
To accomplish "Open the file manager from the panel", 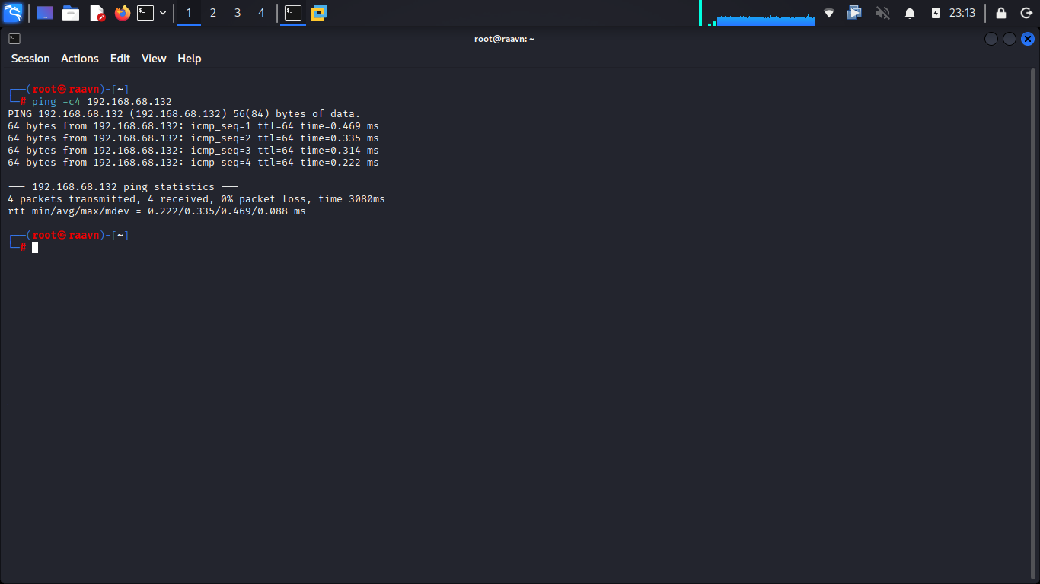I will [x=71, y=13].
